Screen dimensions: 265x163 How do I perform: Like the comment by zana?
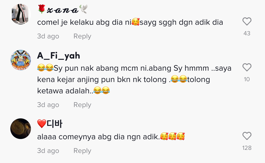pyautogui.click(x=247, y=21)
